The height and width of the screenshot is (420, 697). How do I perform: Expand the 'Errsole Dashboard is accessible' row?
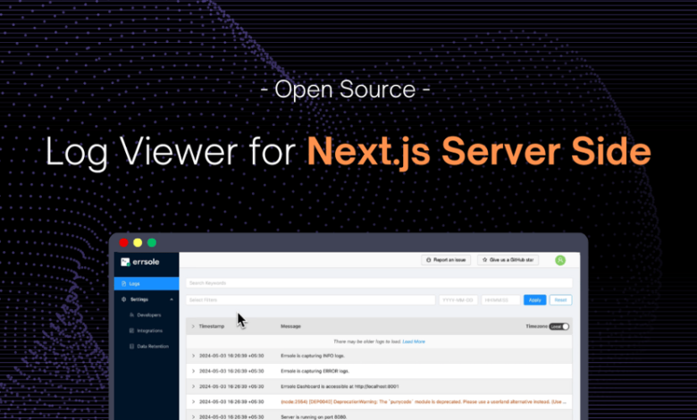(193, 387)
